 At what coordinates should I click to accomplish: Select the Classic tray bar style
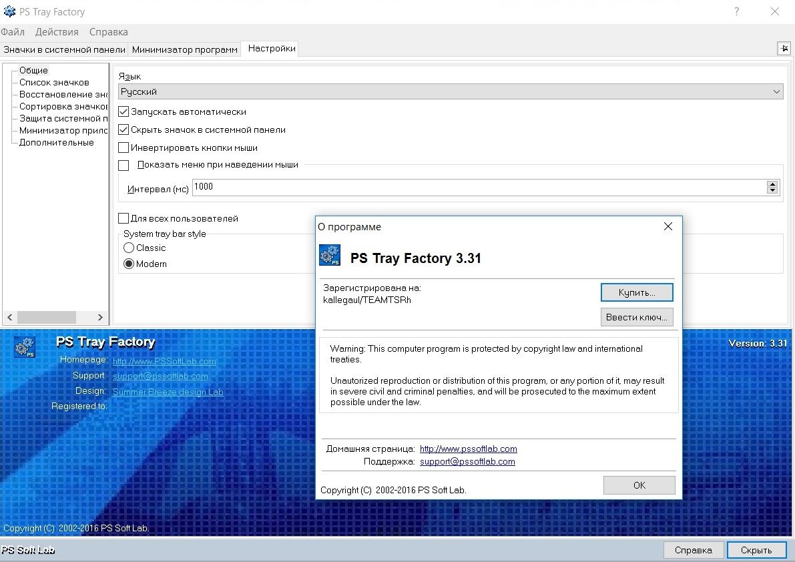tap(129, 248)
